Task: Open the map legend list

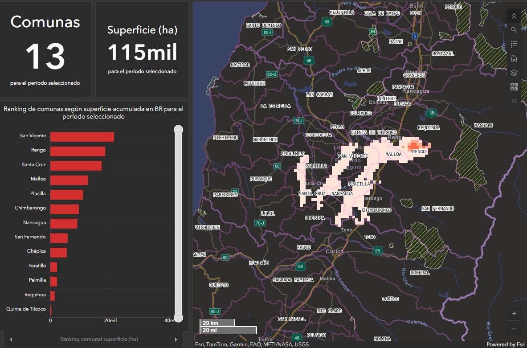Action: tap(514, 44)
